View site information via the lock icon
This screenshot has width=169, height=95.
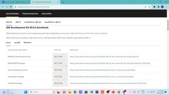16,7
